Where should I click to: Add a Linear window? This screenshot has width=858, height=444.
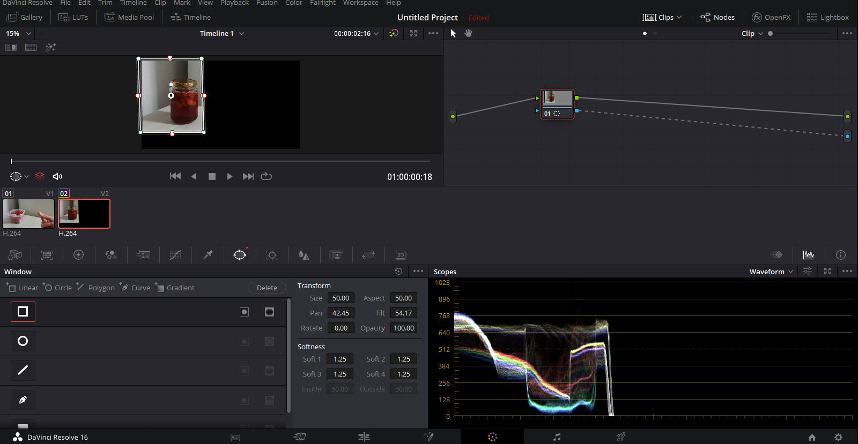tap(22, 288)
